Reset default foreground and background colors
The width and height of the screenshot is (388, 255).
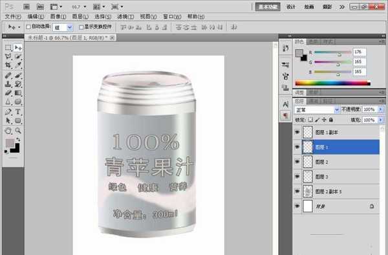(6, 151)
